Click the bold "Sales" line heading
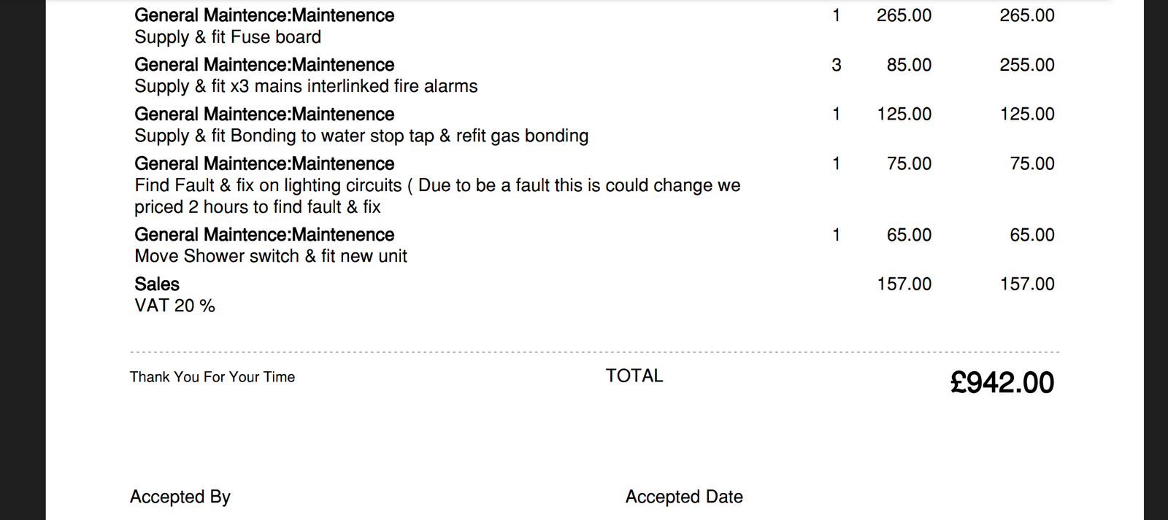The height and width of the screenshot is (520, 1168). tap(157, 284)
